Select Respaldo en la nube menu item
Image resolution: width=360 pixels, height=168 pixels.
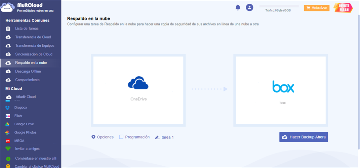point(31,63)
